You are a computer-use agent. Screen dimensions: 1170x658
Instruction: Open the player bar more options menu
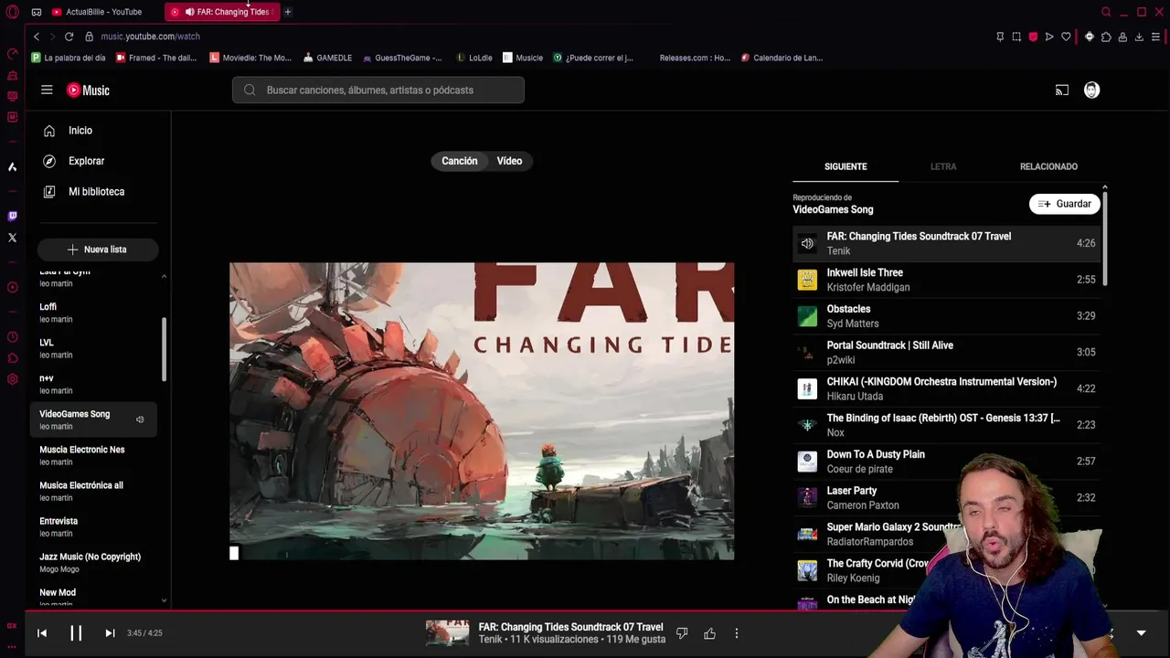tap(737, 633)
